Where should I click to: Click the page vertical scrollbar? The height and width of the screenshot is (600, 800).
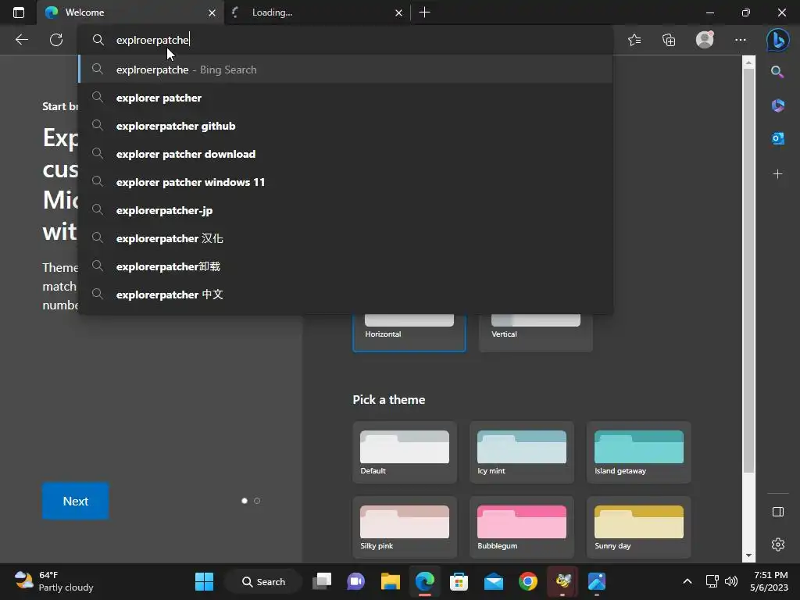[x=748, y=270]
